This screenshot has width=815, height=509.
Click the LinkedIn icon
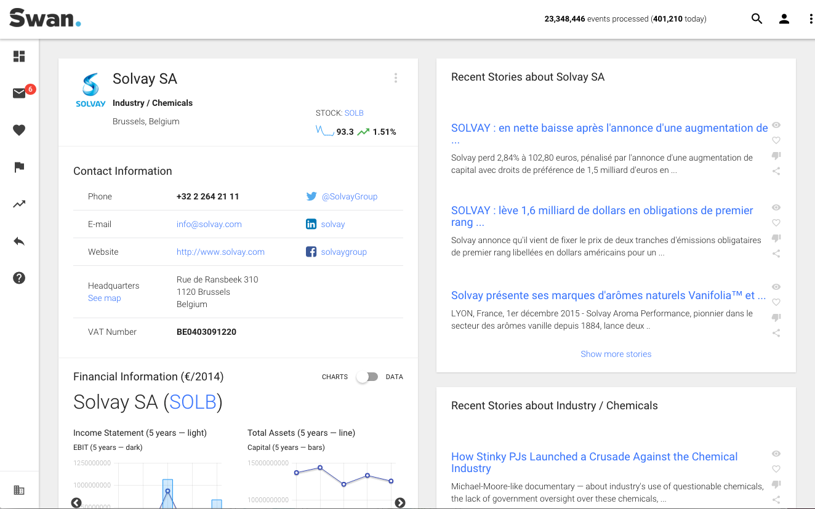coord(311,224)
